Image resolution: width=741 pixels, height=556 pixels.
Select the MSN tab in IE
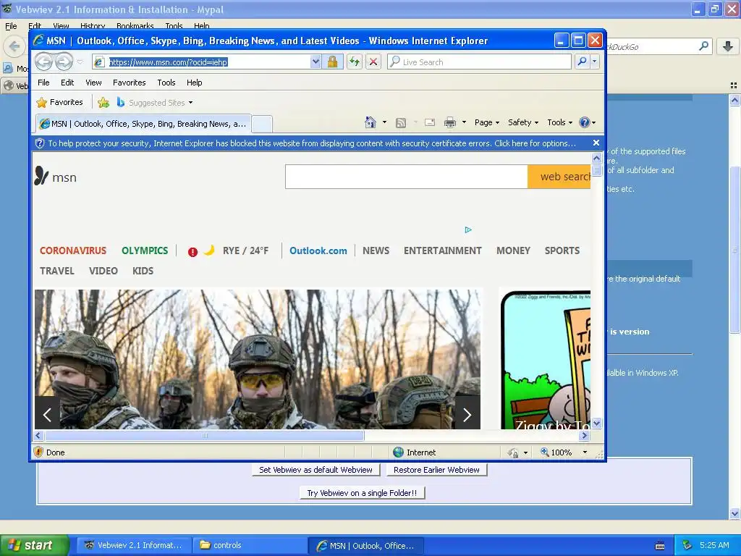click(144, 124)
